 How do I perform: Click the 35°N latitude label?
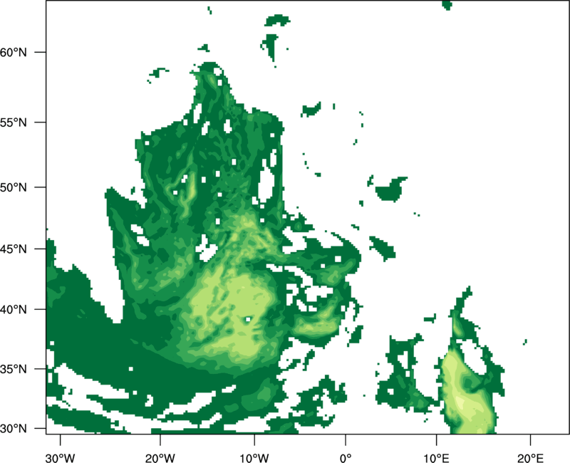[14, 369]
